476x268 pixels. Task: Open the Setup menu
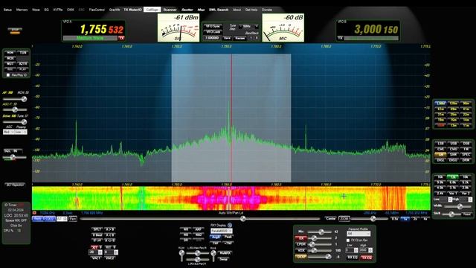pos(7,10)
